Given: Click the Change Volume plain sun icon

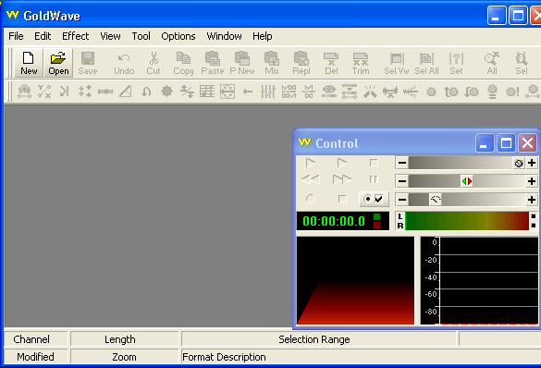Looking at the screenshot, I should tap(431, 92).
